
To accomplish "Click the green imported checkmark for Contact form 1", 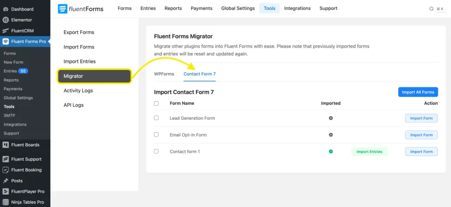I will (x=331, y=151).
